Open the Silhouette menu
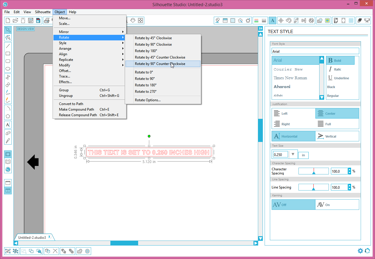 pyautogui.click(x=43, y=12)
